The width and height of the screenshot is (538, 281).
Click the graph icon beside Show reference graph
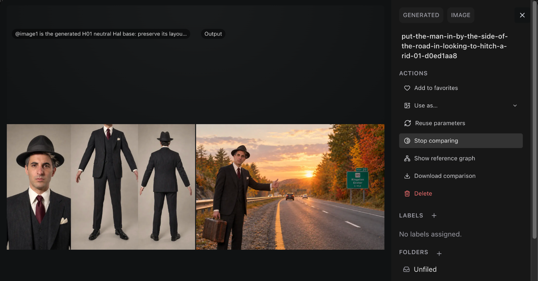tap(407, 158)
